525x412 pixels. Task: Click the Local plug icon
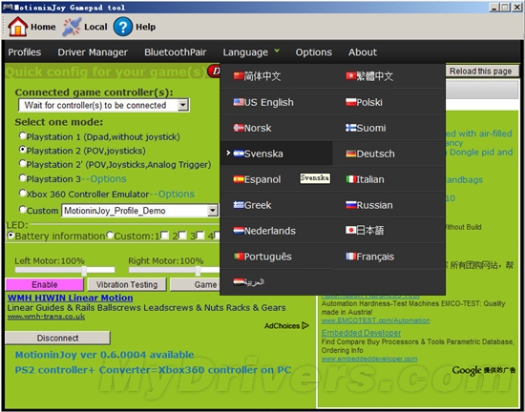pyautogui.click(x=72, y=27)
